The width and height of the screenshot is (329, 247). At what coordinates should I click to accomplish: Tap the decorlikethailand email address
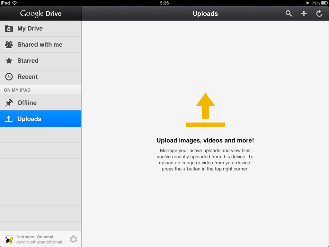coord(41,242)
